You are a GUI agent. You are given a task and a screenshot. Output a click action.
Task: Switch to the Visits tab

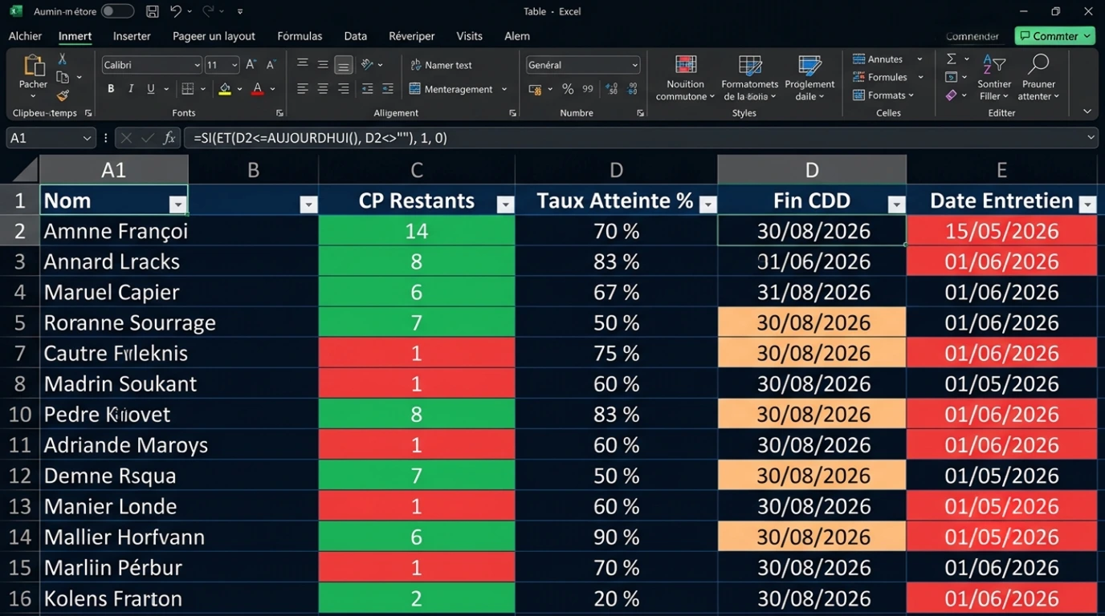tap(469, 36)
